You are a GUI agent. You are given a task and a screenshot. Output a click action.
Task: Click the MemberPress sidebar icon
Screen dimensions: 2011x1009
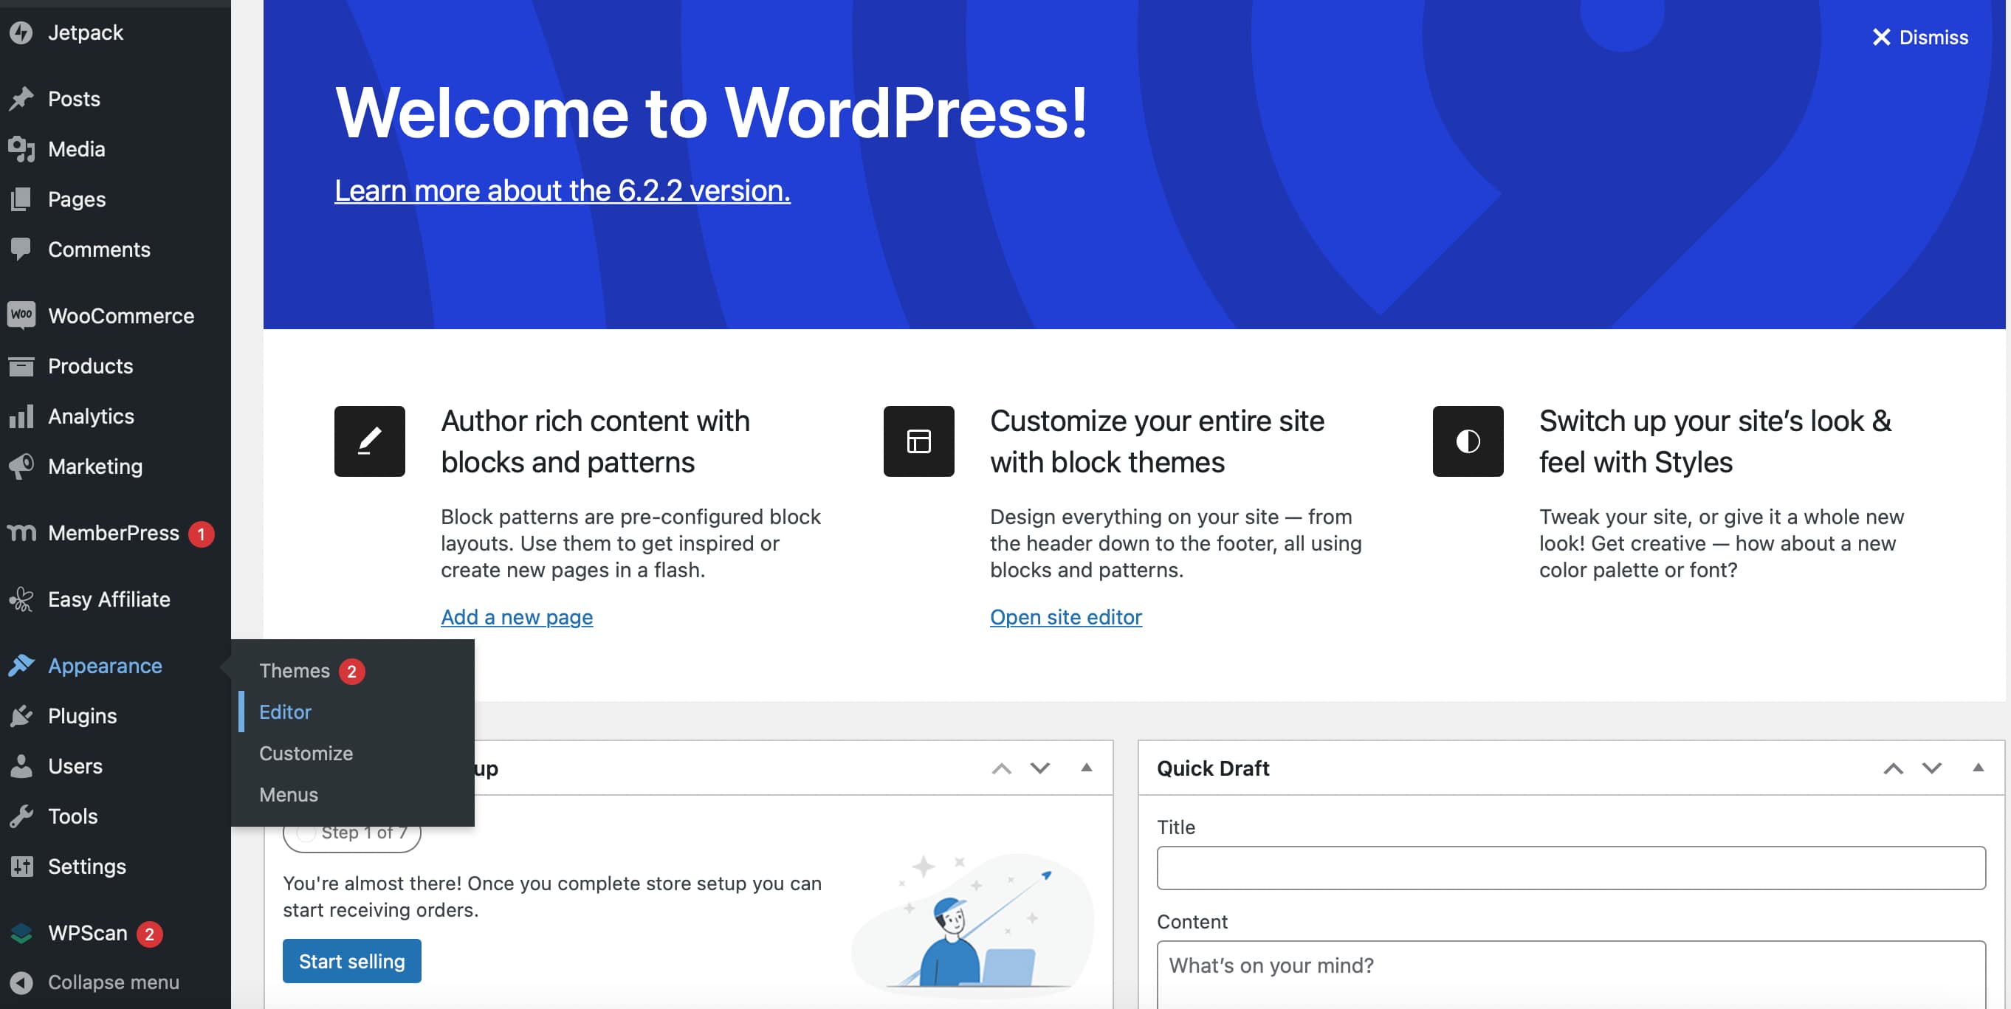21,533
